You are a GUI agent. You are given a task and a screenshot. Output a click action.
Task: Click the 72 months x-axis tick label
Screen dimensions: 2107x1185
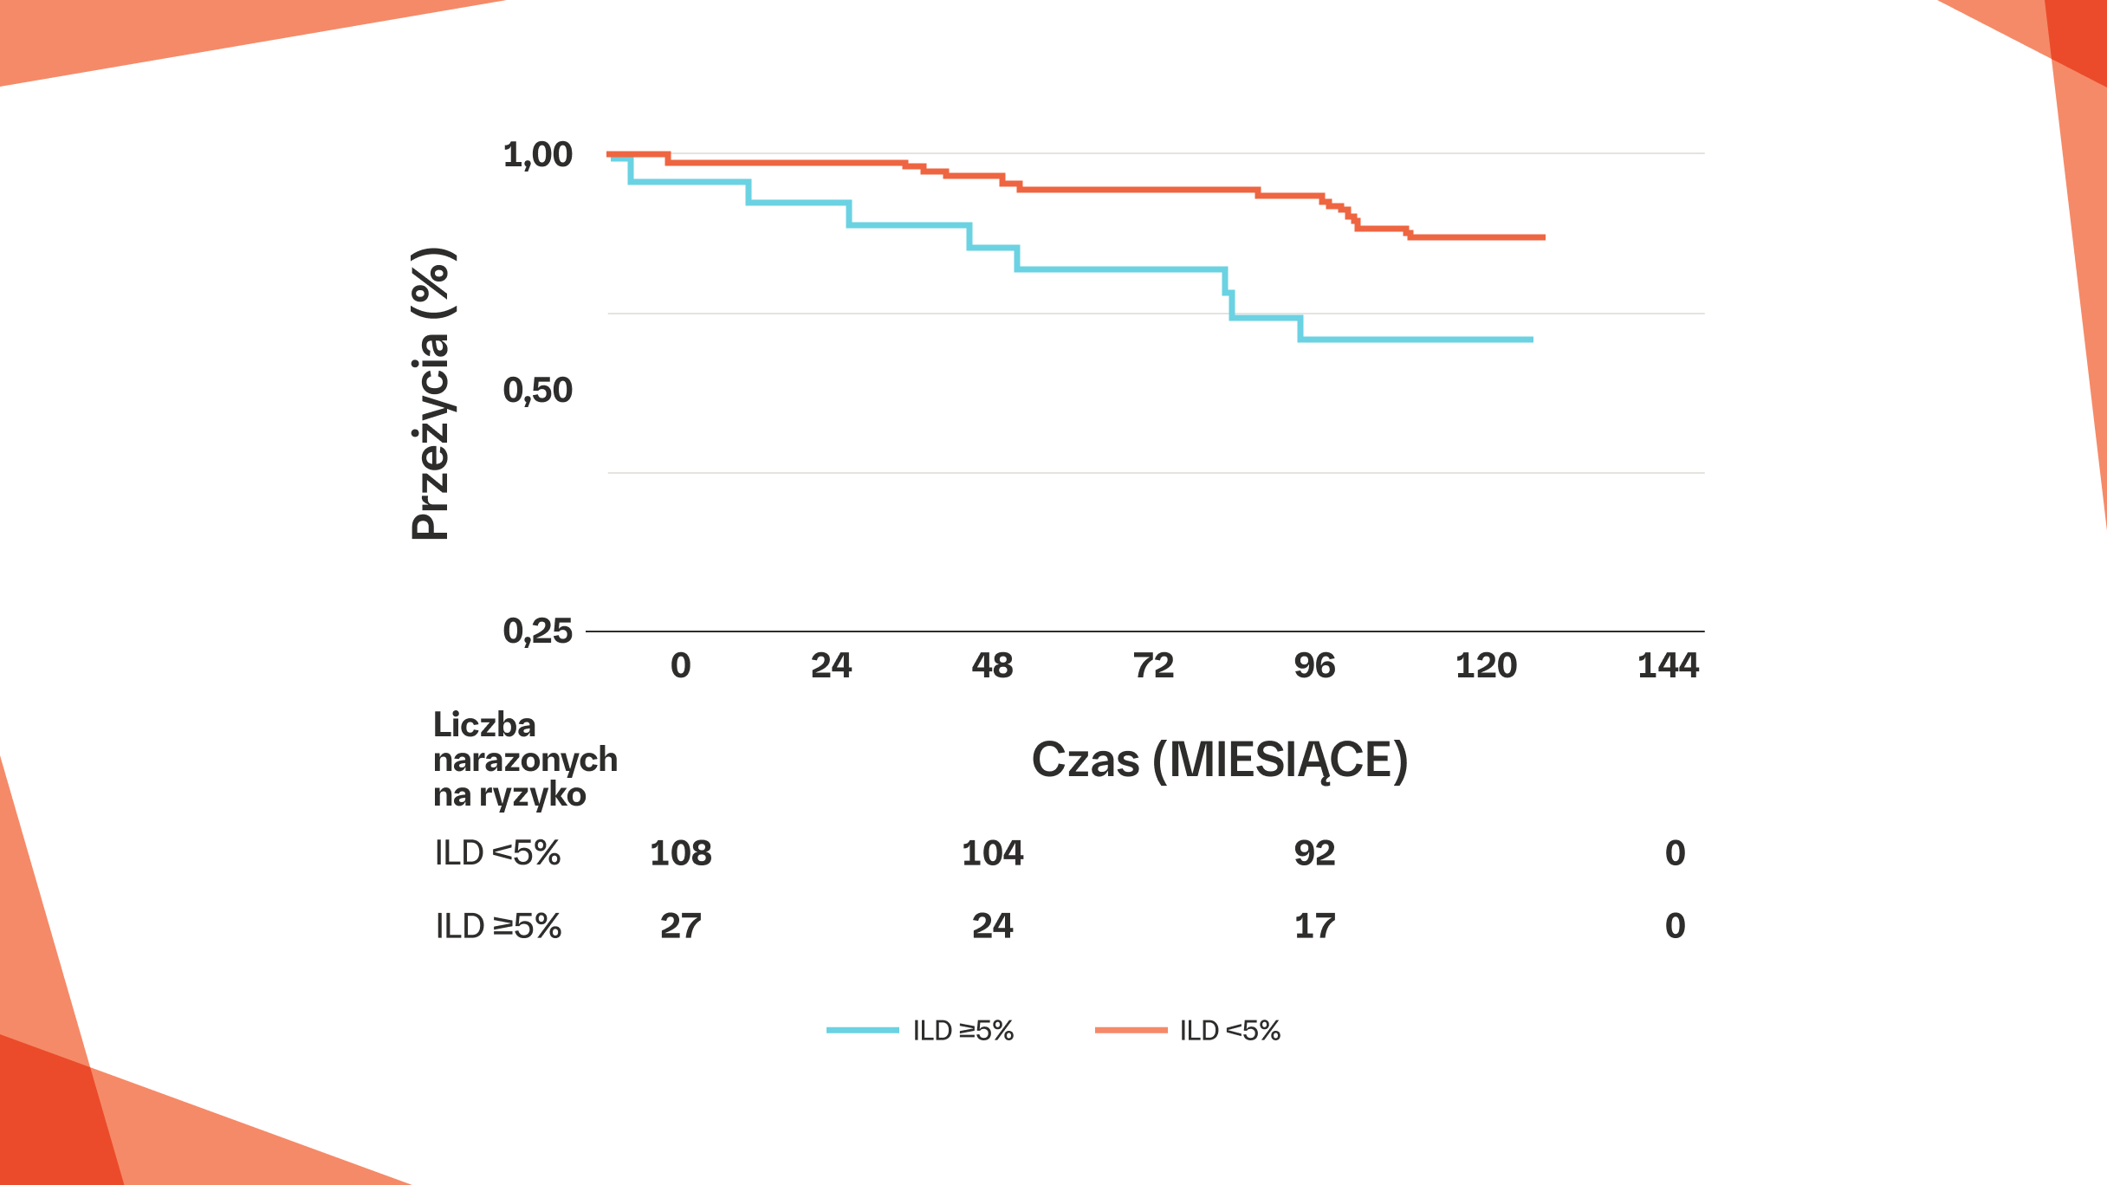click(1153, 665)
